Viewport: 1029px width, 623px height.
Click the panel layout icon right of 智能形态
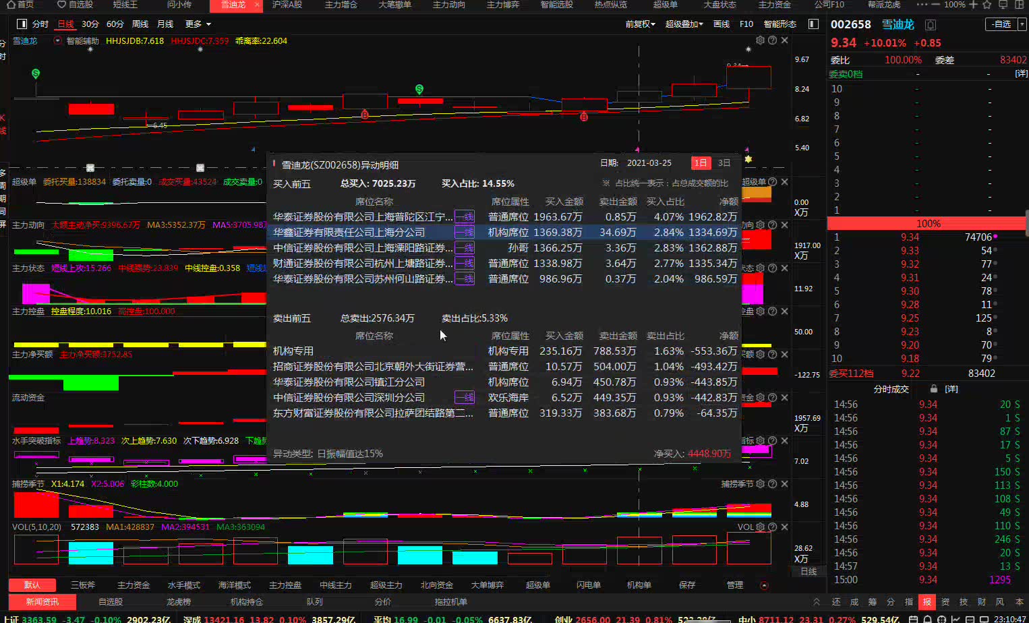point(813,24)
